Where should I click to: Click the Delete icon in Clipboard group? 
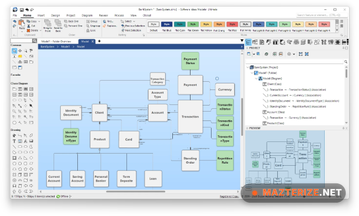[x=28, y=30]
